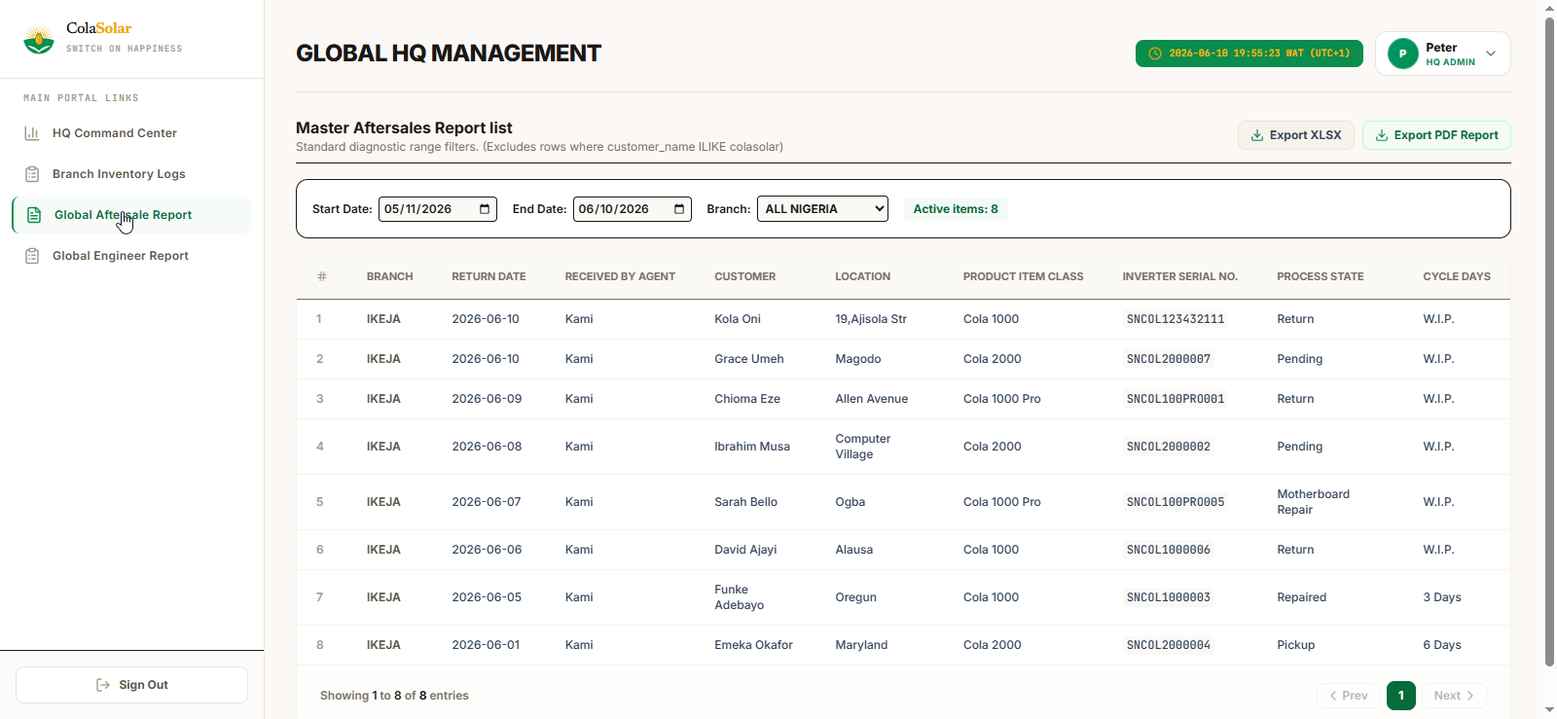The width and height of the screenshot is (1557, 719).
Task: Click serial number SNCOL100PRO001
Action: click(x=1176, y=399)
